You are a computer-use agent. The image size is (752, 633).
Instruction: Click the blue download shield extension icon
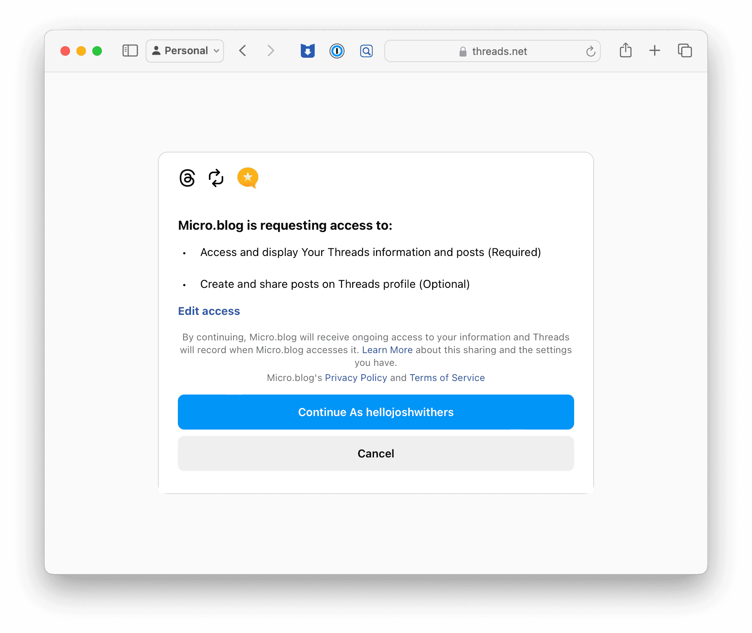[308, 51]
